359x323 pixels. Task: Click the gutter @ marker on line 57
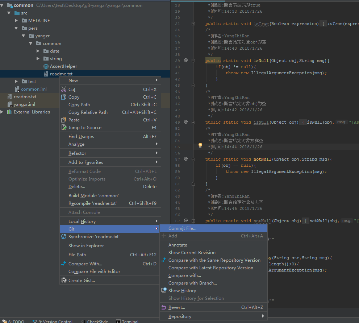point(186,159)
